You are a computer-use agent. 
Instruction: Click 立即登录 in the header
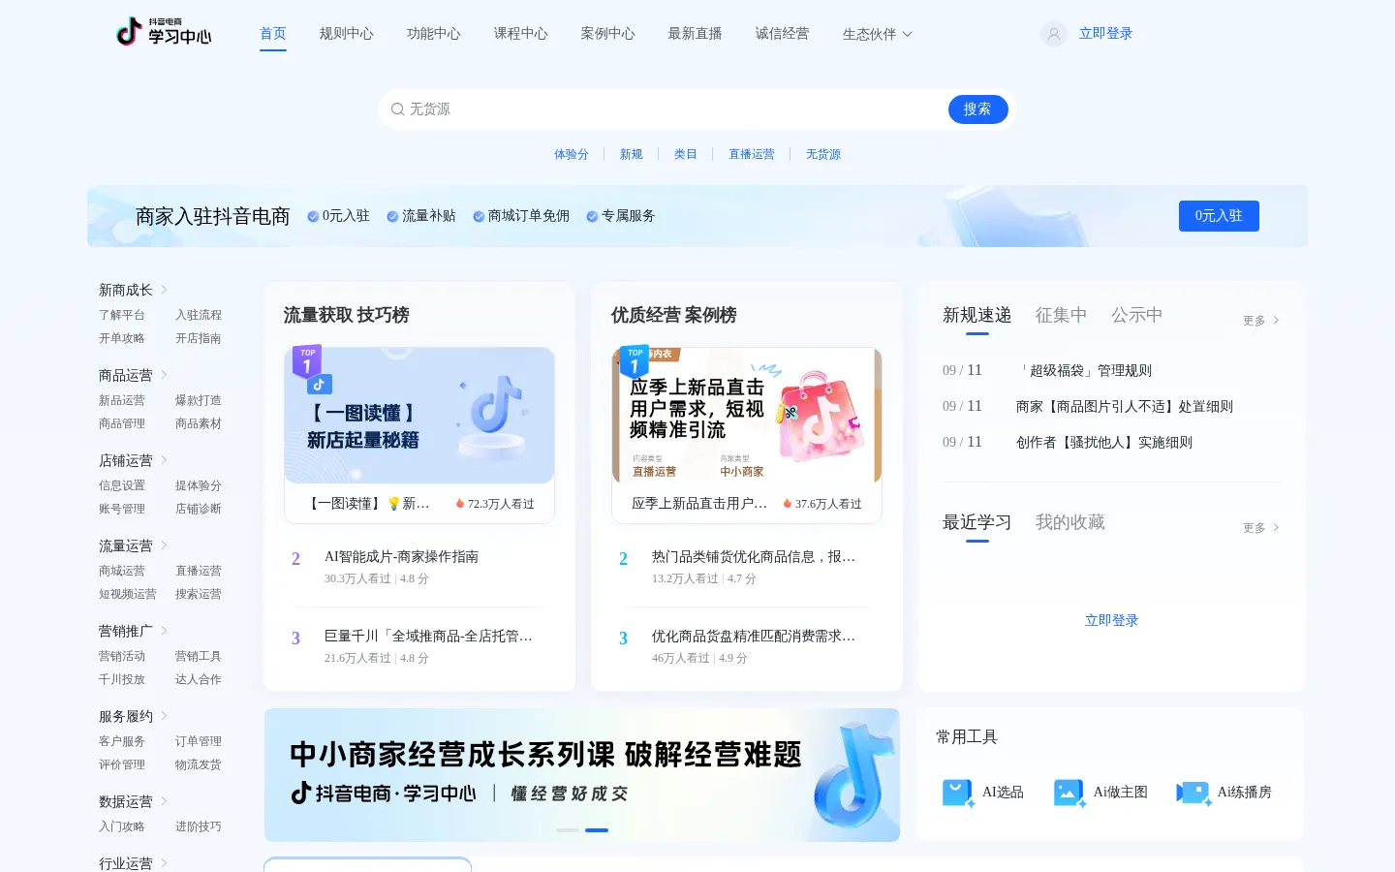(1106, 33)
